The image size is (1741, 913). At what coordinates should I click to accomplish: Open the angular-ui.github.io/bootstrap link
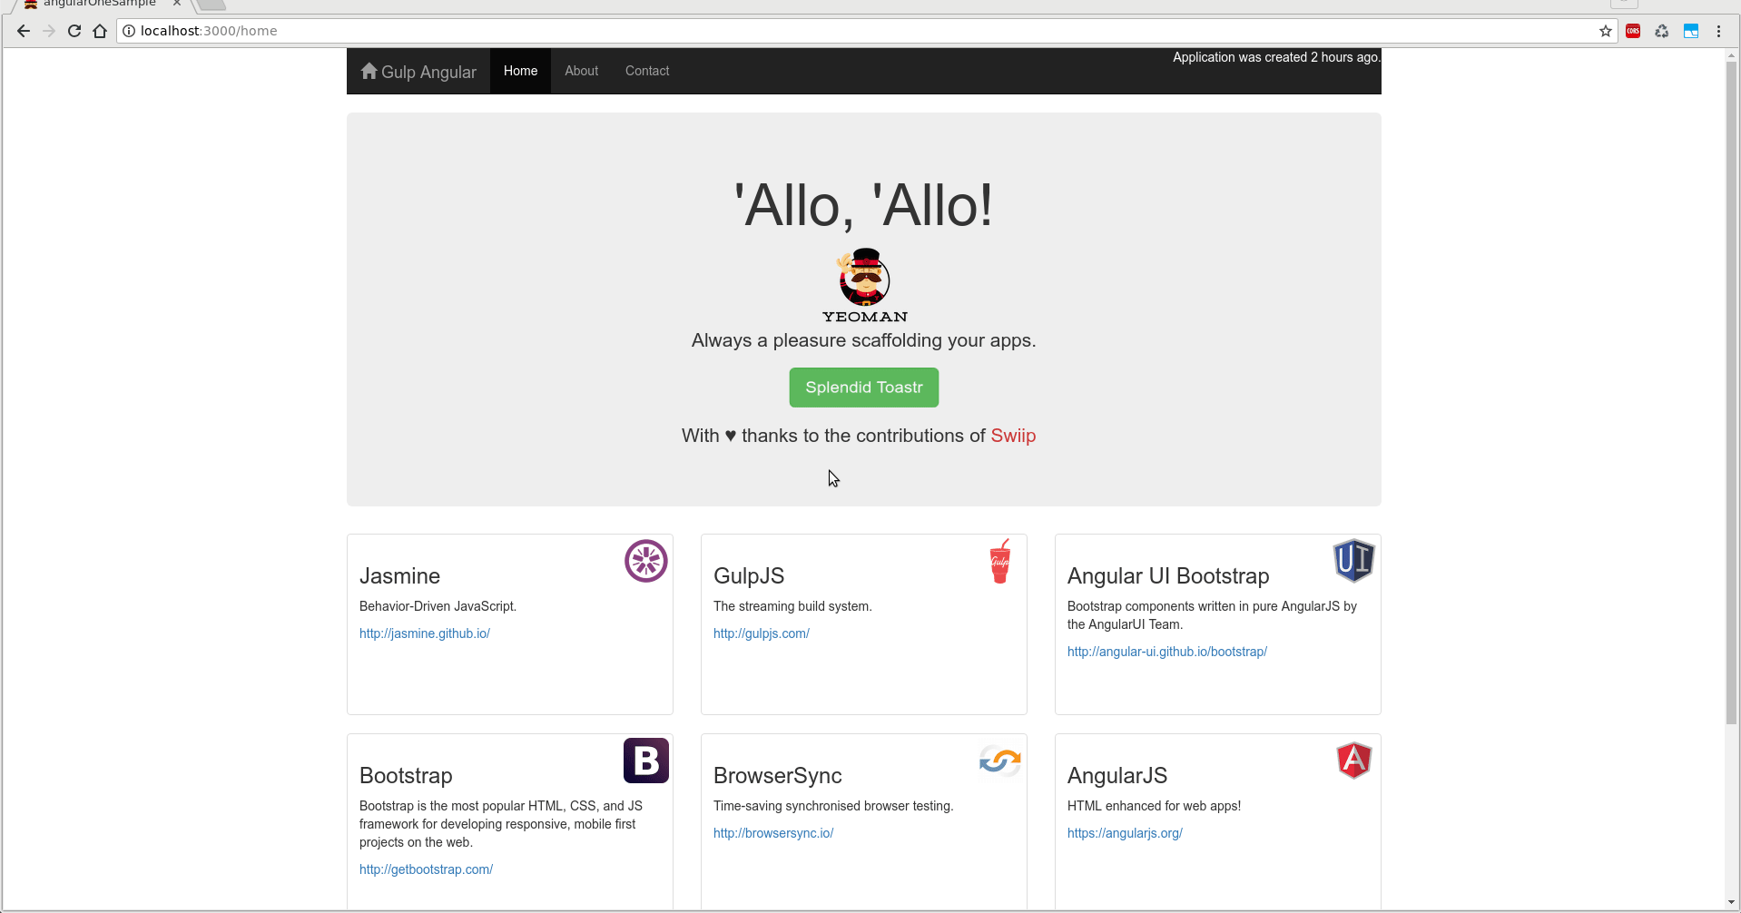tap(1167, 652)
